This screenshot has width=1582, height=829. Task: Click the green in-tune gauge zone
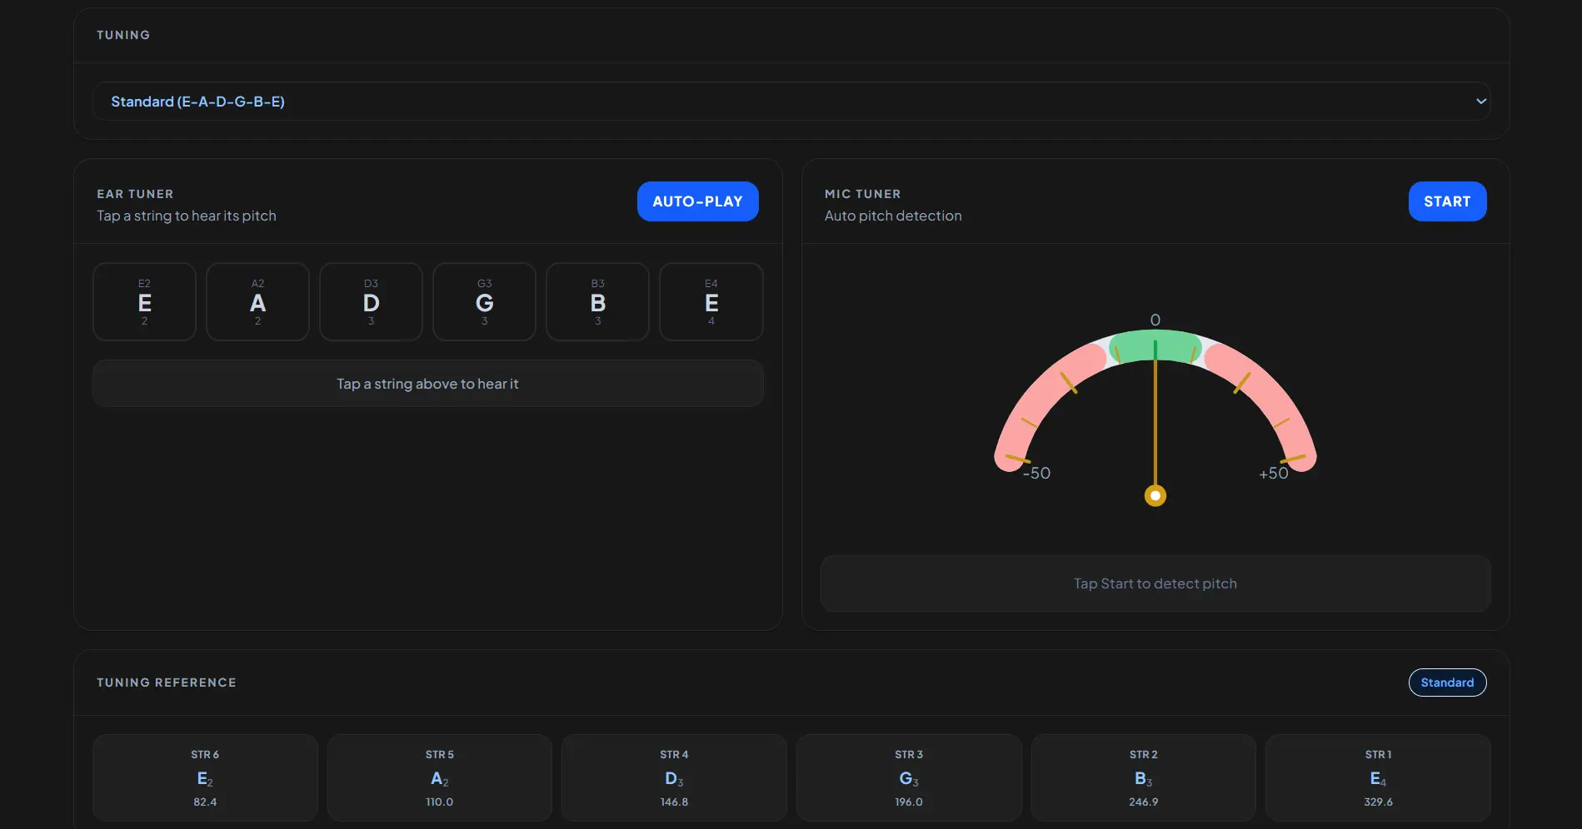tap(1155, 345)
